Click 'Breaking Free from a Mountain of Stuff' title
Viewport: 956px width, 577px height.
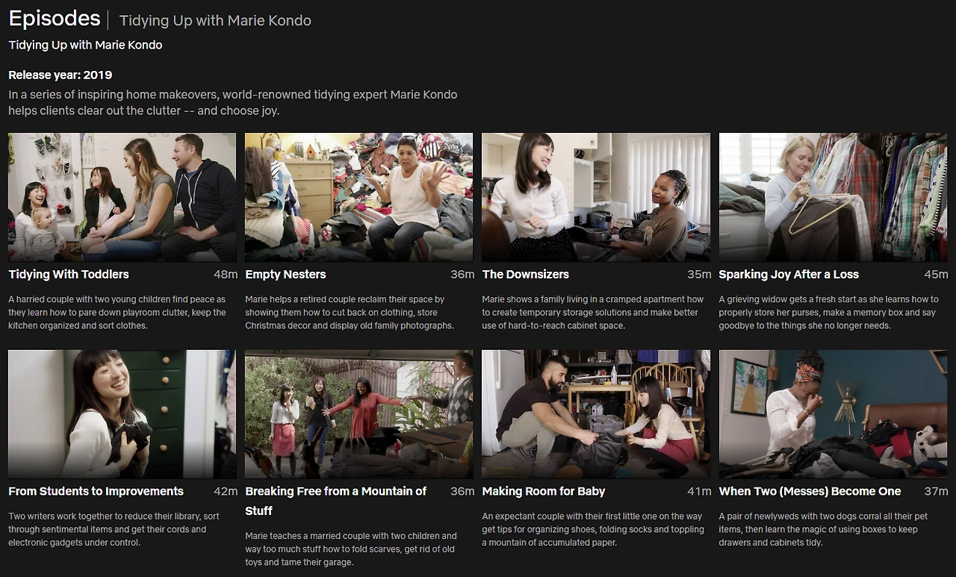tap(336, 501)
